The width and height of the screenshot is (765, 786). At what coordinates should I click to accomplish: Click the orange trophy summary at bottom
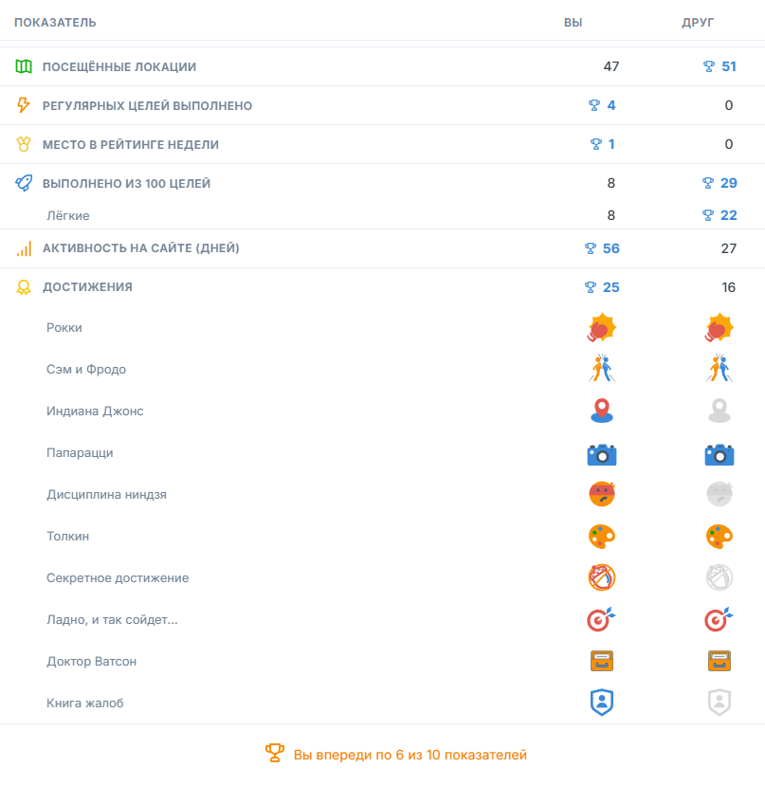(x=396, y=755)
